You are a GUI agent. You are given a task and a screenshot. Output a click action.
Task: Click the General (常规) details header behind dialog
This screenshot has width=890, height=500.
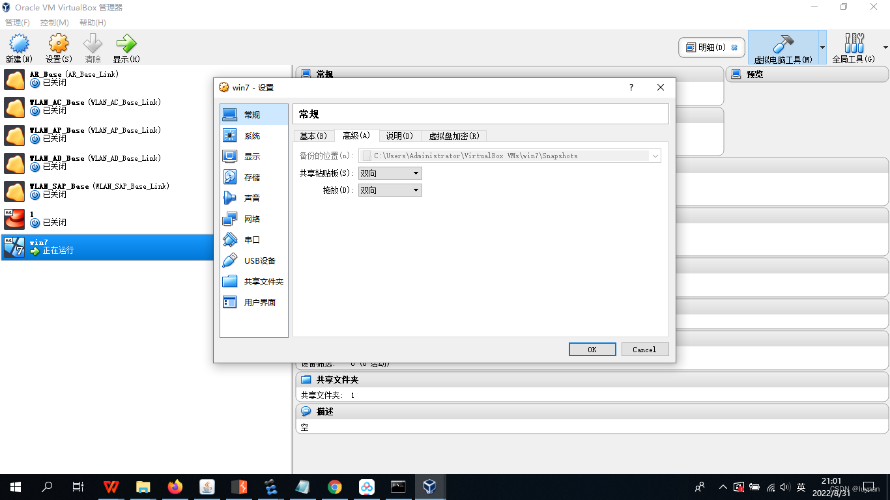510,74
